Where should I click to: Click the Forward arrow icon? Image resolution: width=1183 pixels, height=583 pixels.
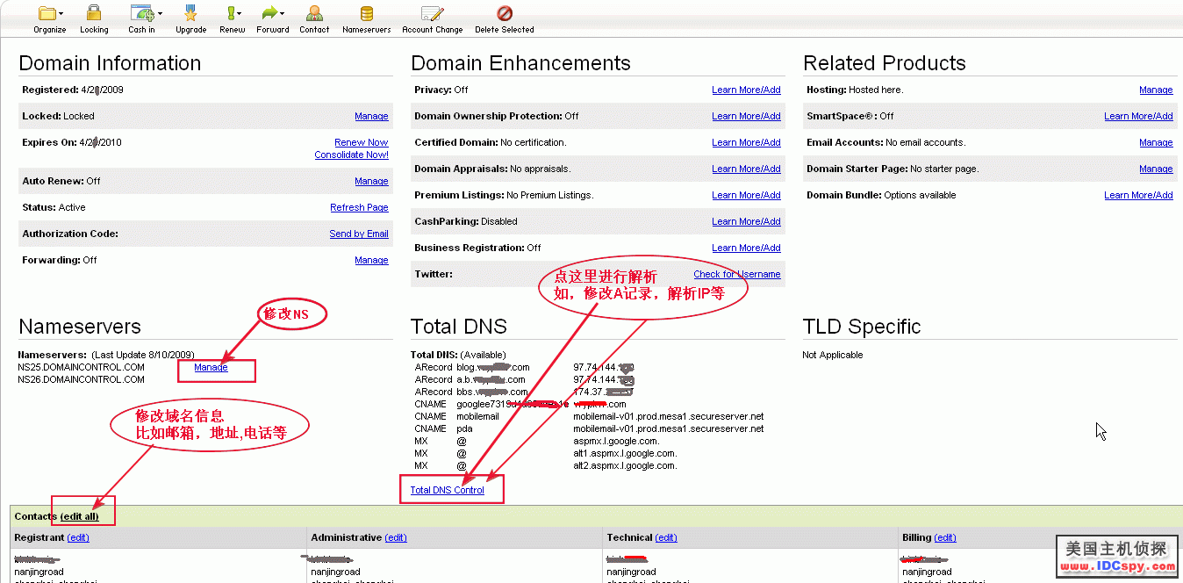[270, 13]
